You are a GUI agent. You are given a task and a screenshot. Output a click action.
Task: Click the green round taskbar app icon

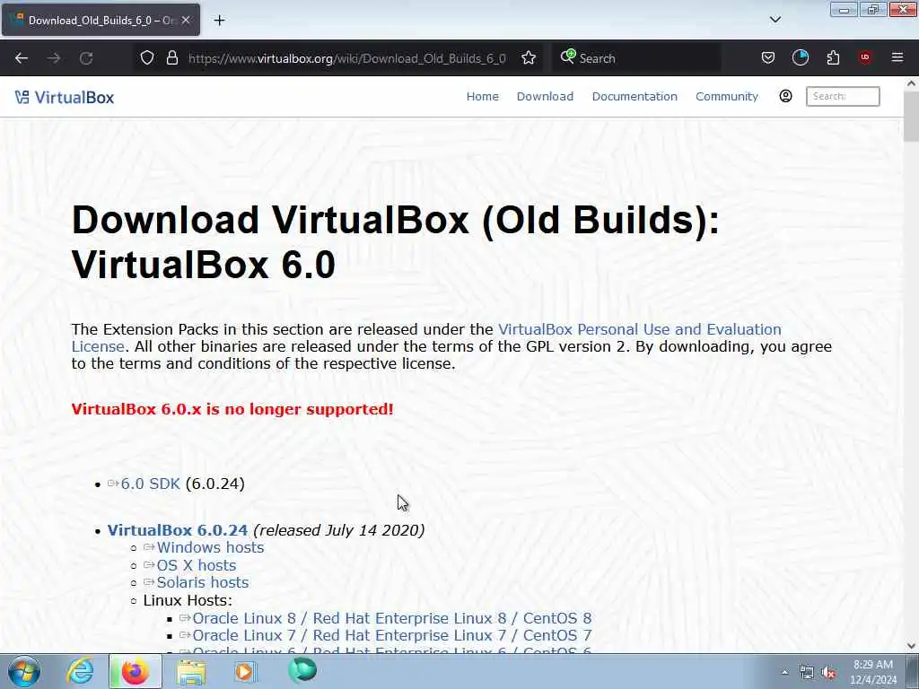(302, 670)
